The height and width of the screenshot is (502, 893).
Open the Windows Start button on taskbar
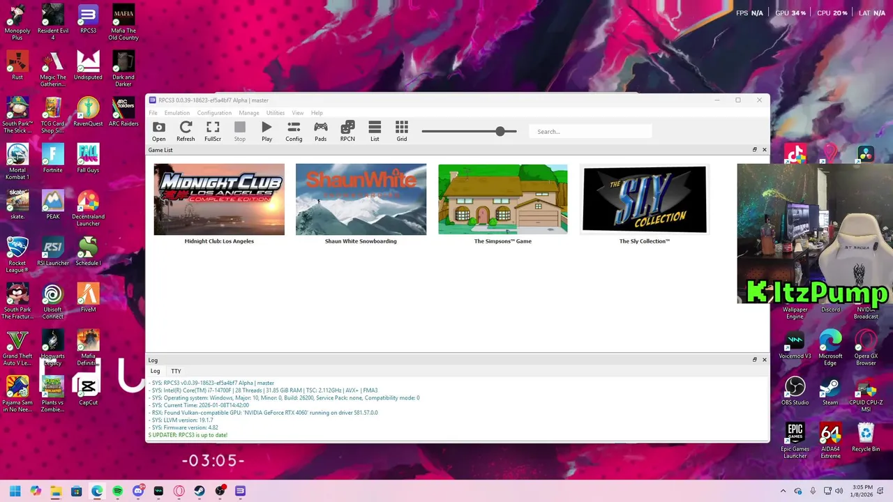[x=15, y=491]
